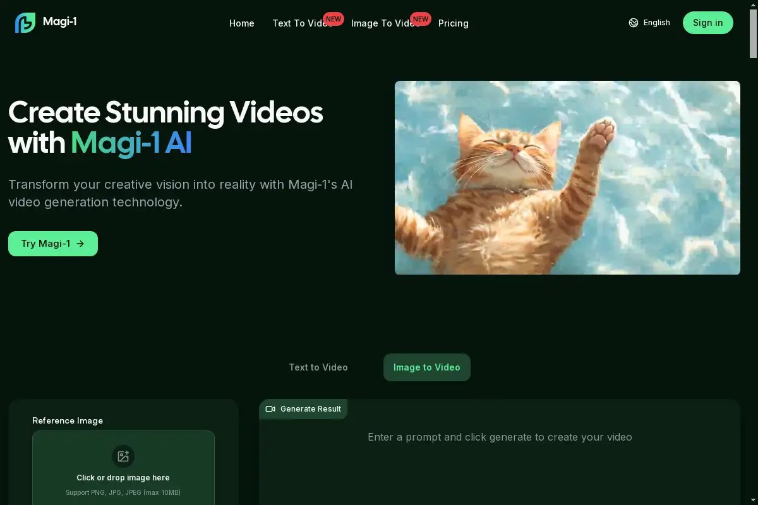Click the Sign in button

[708, 23]
